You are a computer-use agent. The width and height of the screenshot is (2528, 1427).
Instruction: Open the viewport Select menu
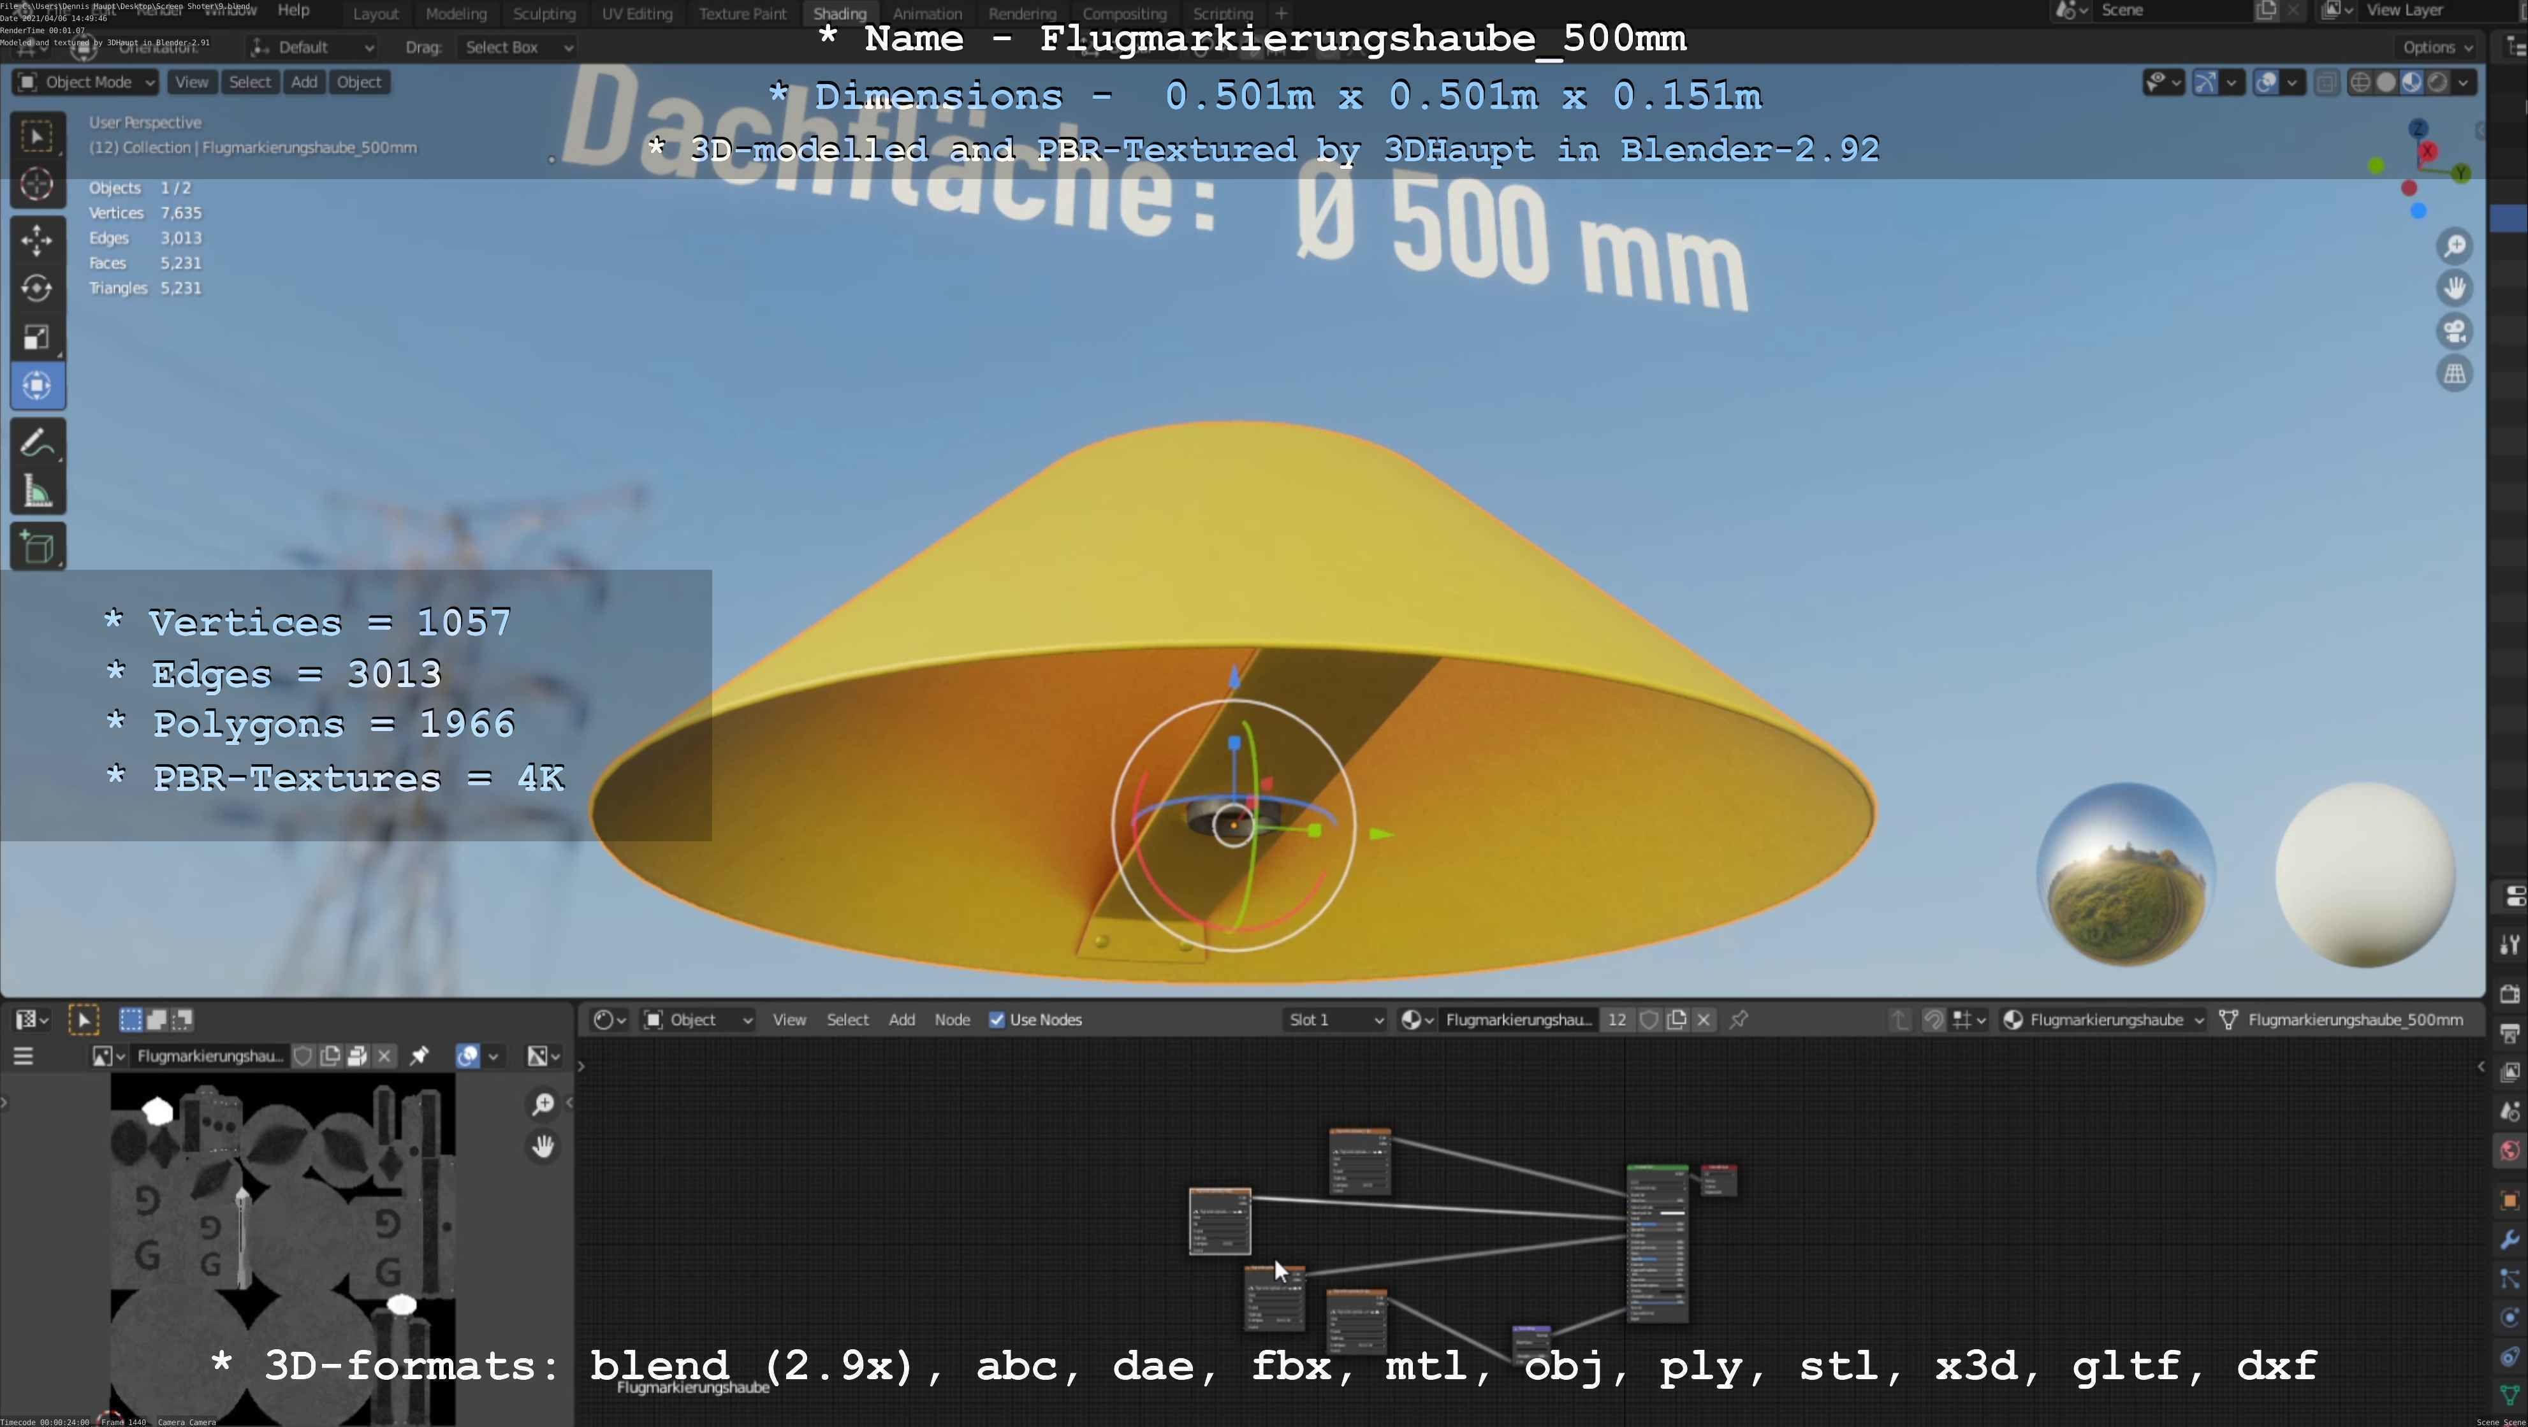[249, 82]
